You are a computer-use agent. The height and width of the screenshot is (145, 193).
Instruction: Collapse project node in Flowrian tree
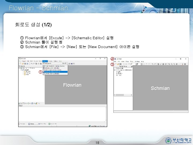pos(21,70)
